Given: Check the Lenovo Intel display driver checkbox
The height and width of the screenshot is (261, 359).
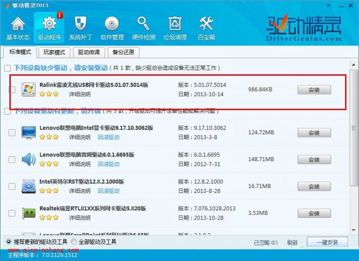Looking at the screenshot, I should click(12, 133).
